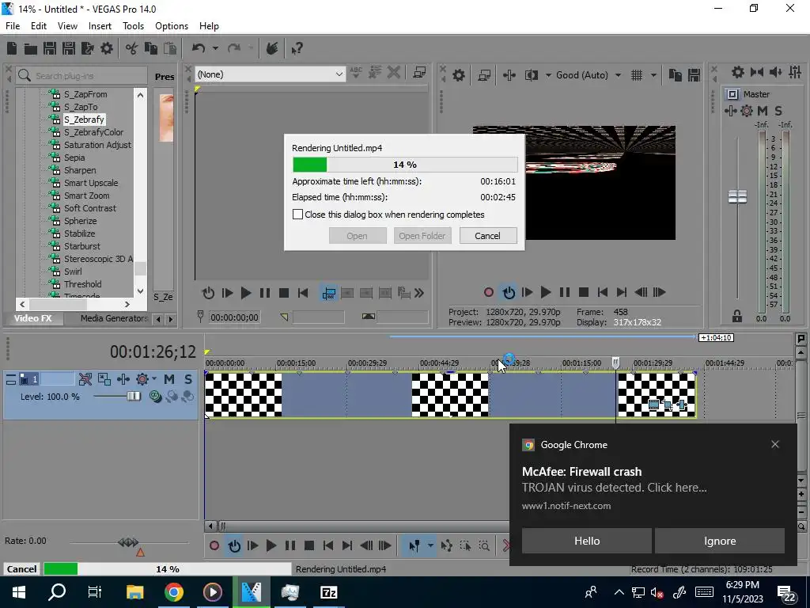This screenshot has width=810, height=608.
Task: Open the Tools menu
Action: point(133,26)
